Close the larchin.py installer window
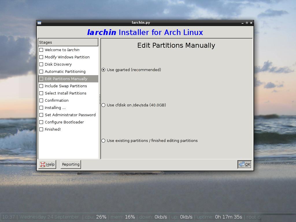 coord(251,23)
